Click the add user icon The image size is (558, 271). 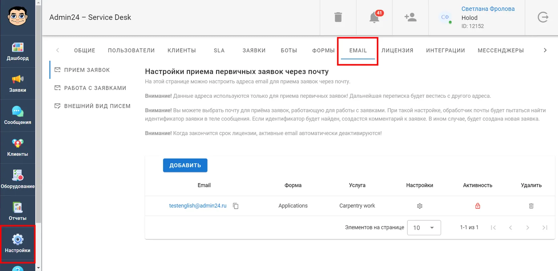tap(411, 17)
